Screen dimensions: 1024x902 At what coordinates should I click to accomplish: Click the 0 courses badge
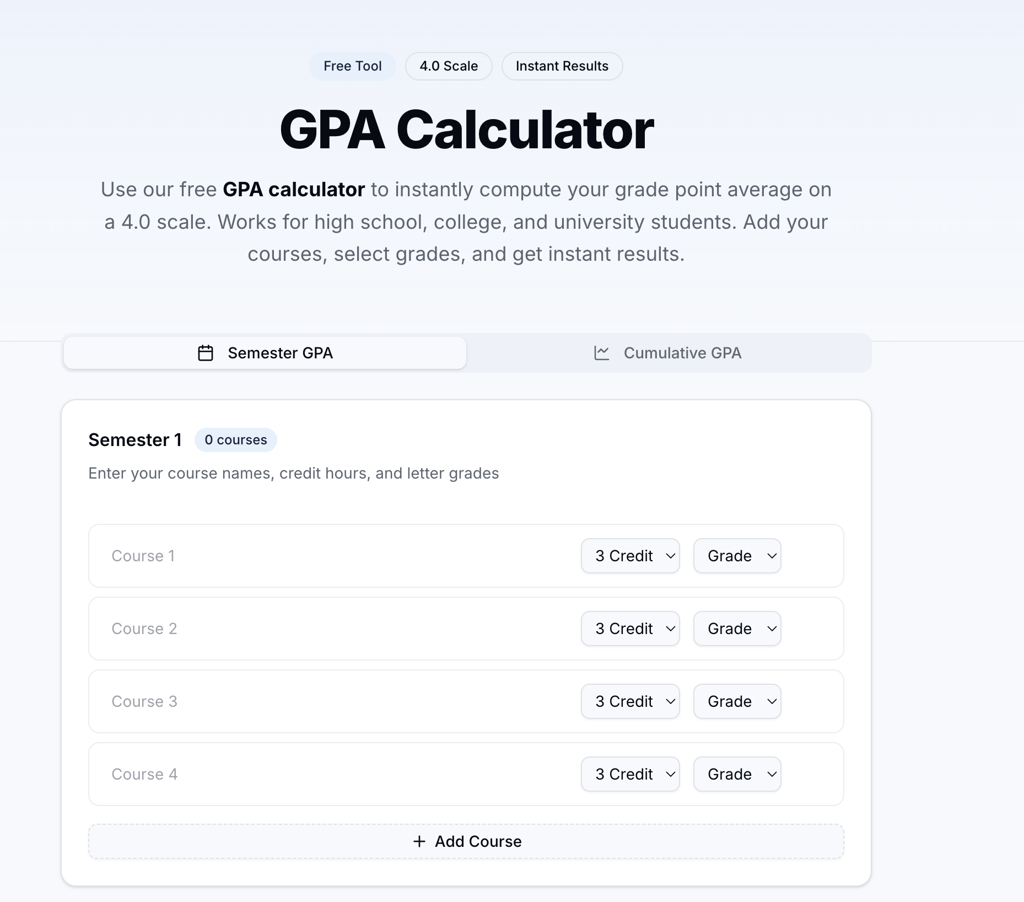coord(236,440)
